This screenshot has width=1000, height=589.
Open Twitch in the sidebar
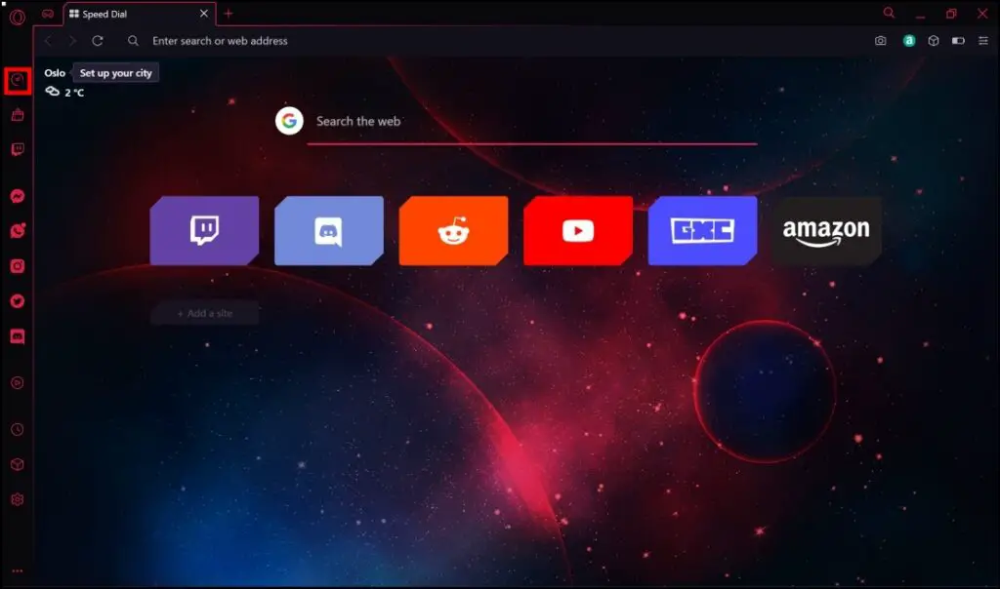click(18, 149)
